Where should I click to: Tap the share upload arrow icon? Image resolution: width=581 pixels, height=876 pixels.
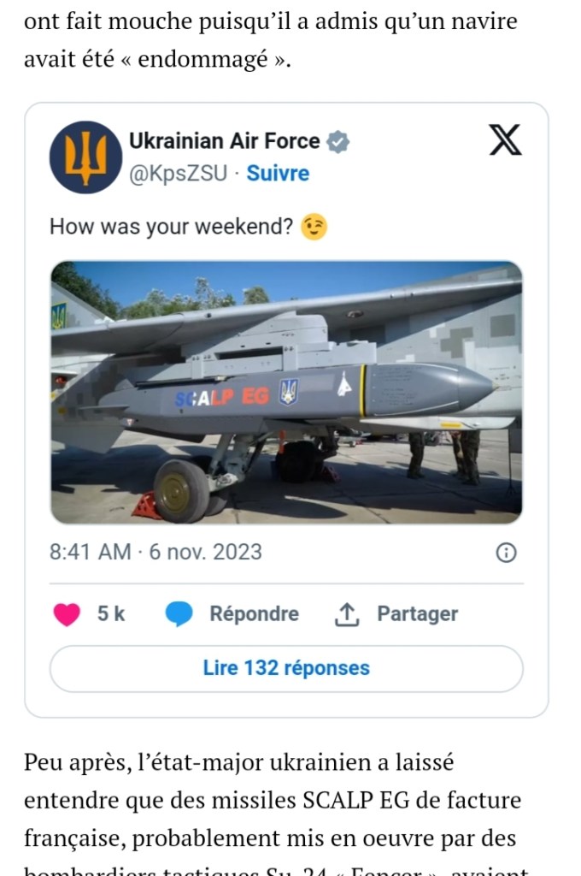[346, 613]
